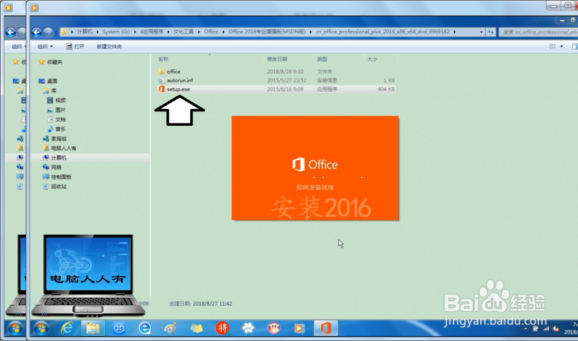Image resolution: width=578 pixels, height=341 pixels.
Task: Expand the arrow after 计算机 breadcrumb
Action: click(x=98, y=32)
